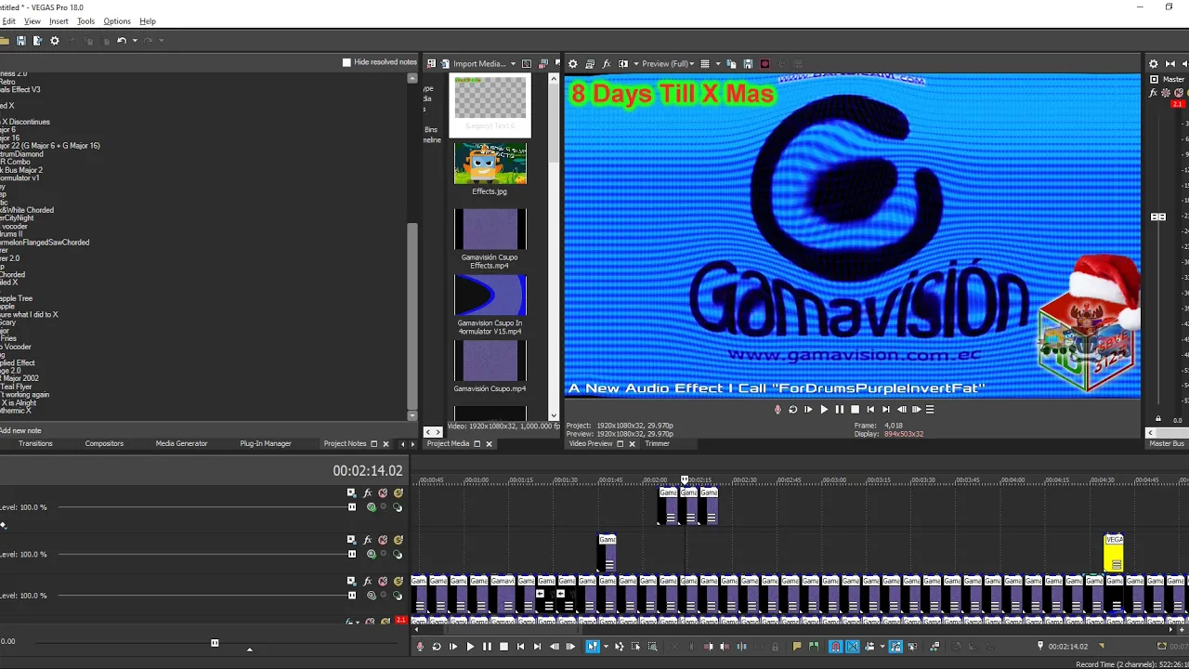The width and height of the screenshot is (1189, 669).
Task: Click the Record icon in the timeline transport
Action: tap(420, 647)
